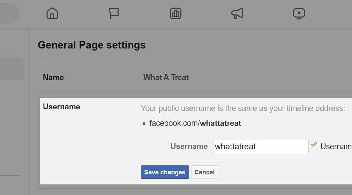Click the green checkmark beside the username field
This screenshot has width=352, height=195.
(x=314, y=145)
